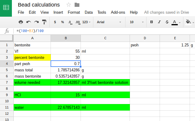Screen dimensions: 195x121
Task: Activate the paint format tool
Action: tap(44, 22)
